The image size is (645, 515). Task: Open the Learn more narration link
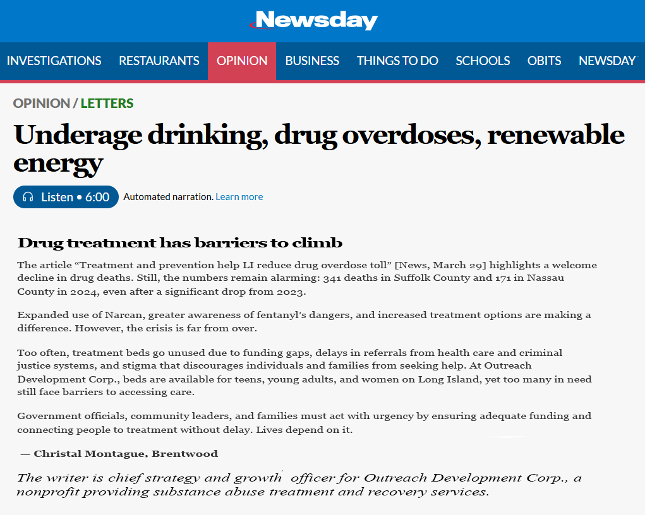coord(239,197)
